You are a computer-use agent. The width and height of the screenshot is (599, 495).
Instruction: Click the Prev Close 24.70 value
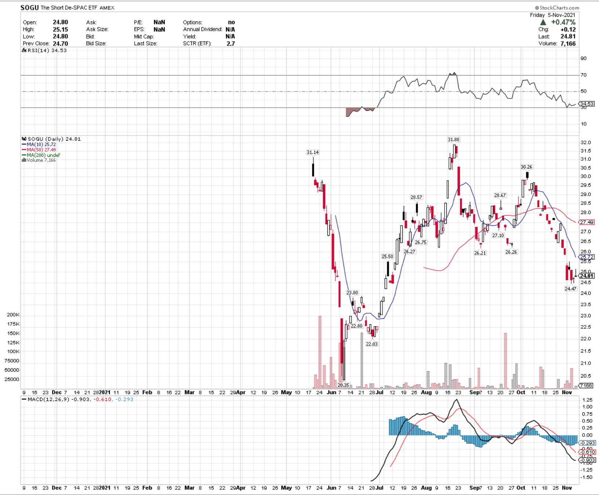(60, 43)
